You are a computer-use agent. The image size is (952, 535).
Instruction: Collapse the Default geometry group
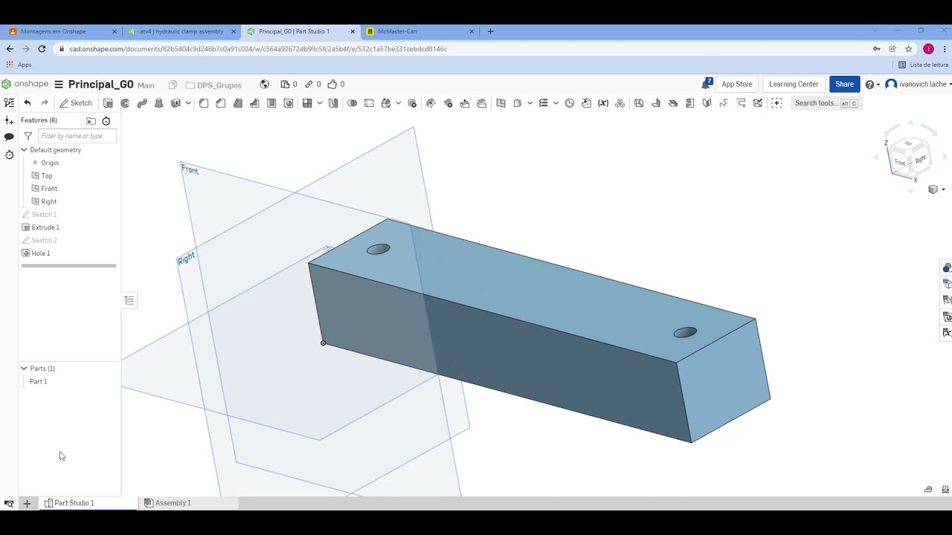(24, 150)
